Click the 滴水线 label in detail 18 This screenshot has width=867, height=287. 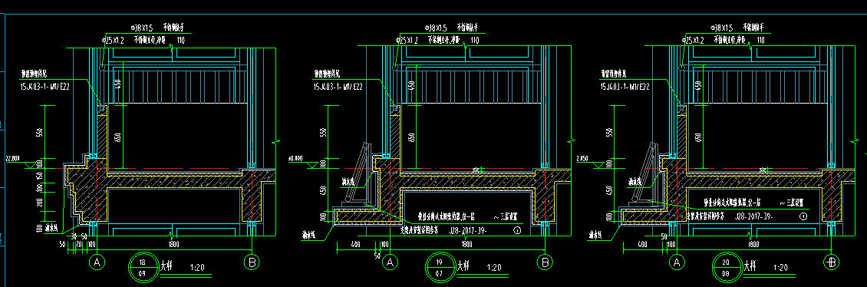point(52,227)
